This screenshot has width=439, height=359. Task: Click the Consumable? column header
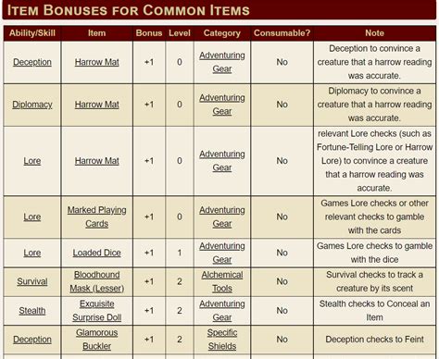(282, 33)
